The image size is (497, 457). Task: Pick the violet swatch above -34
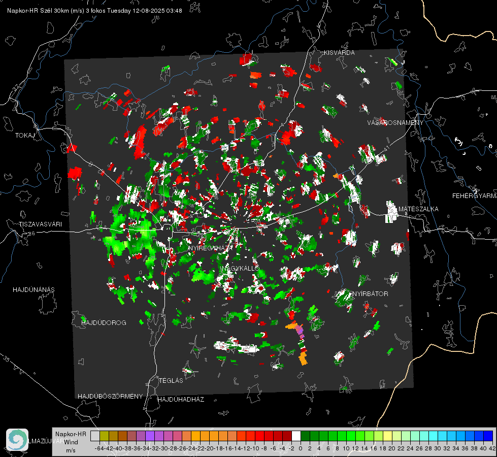click(x=150, y=436)
